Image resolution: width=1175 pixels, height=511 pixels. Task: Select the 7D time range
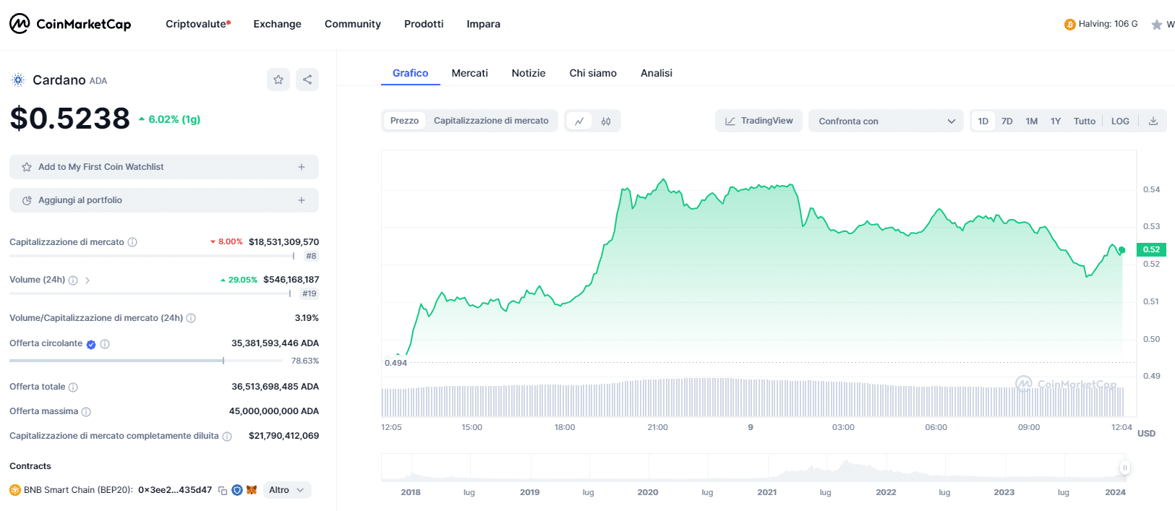click(1007, 121)
